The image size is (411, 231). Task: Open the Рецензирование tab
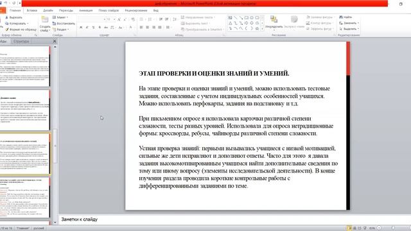pyautogui.click(x=136, y=10)
